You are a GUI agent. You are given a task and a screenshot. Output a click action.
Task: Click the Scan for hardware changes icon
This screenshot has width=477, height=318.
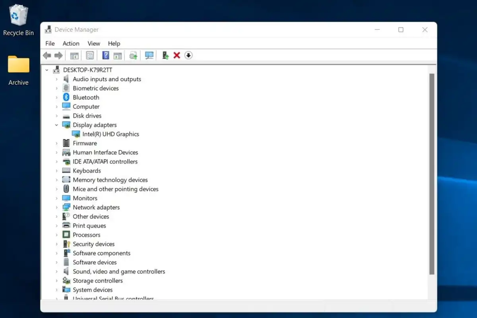tap(149, 55)
